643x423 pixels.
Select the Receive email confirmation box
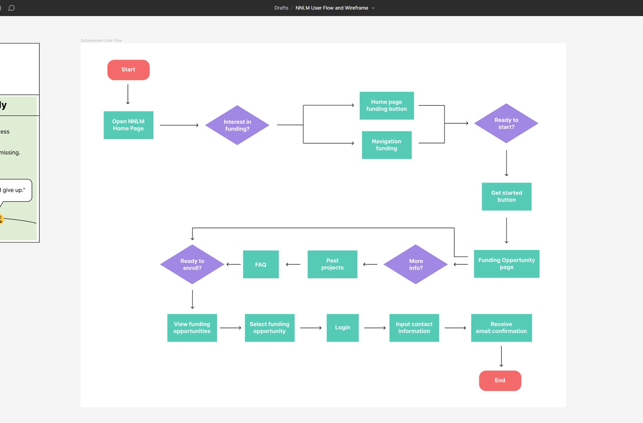coord(501,327)
